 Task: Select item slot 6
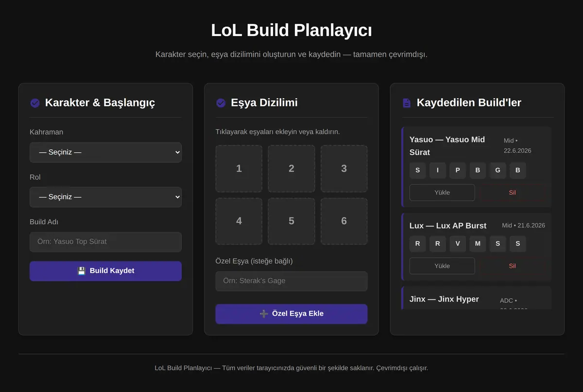tap(344, 221)
